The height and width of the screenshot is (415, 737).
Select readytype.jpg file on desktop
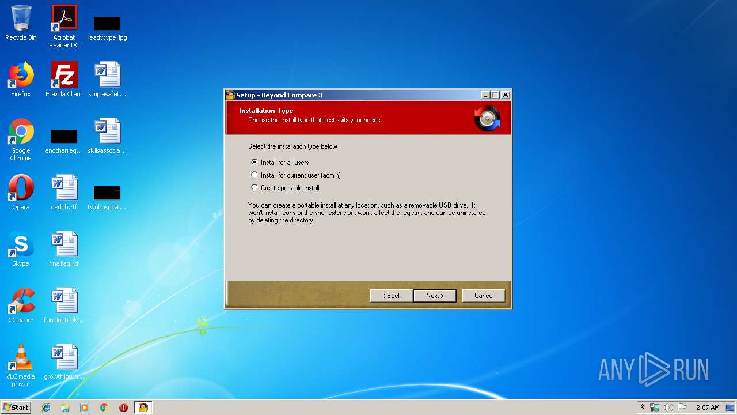107,28
